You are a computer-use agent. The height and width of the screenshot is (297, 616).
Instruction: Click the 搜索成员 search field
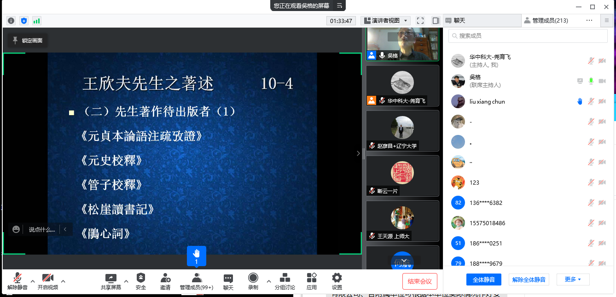click(x=528, y=36)
